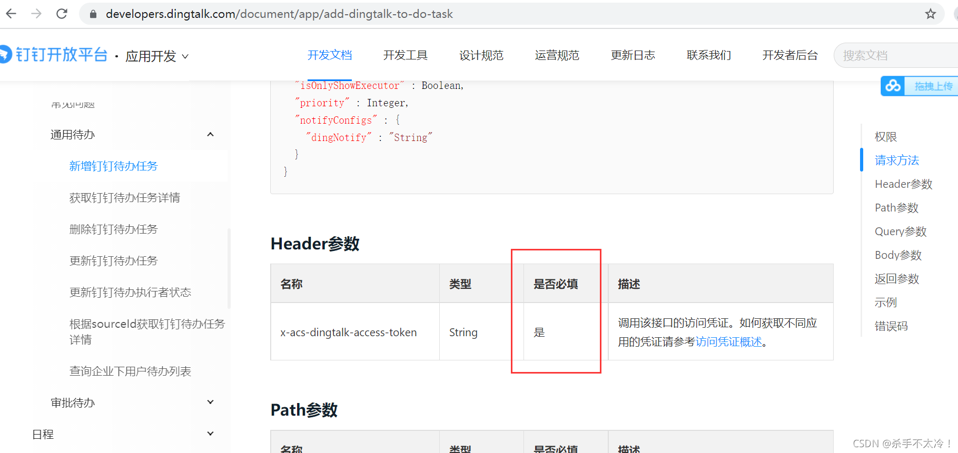Expand the 日程 section
958x453 pixels.
[x=210, y=434]
